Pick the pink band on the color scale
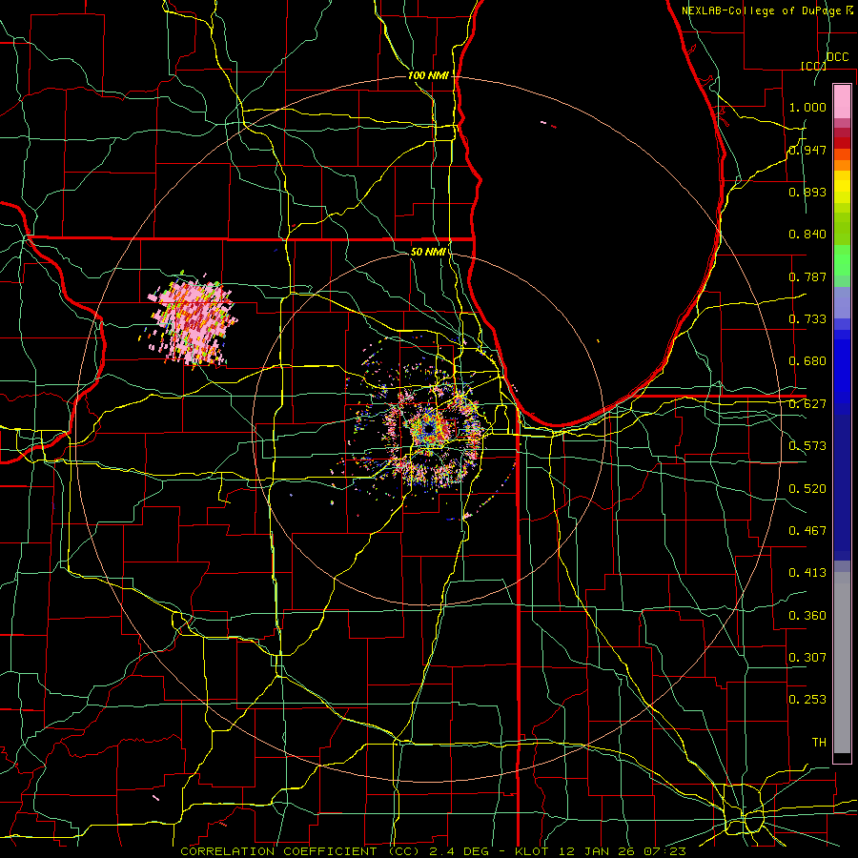This screenshot has width=858, height=858. pos(842,102)
